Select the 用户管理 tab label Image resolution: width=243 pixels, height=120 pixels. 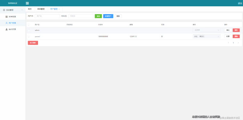pyautogui.click(x=54, y=9)
